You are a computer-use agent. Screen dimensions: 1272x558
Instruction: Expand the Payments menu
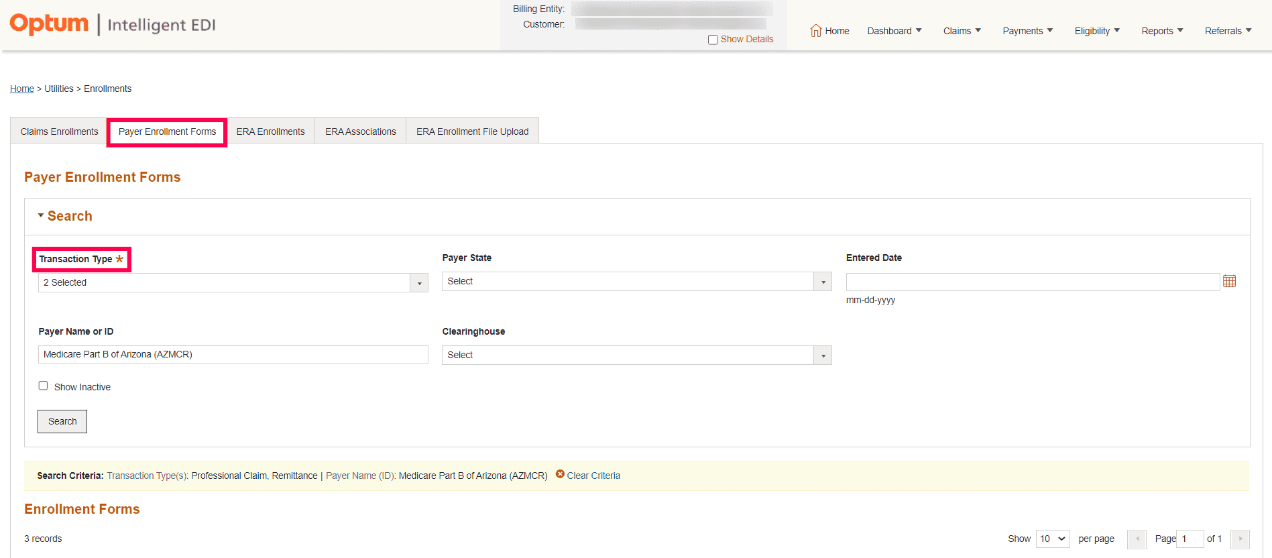(x=1028, y=31)
